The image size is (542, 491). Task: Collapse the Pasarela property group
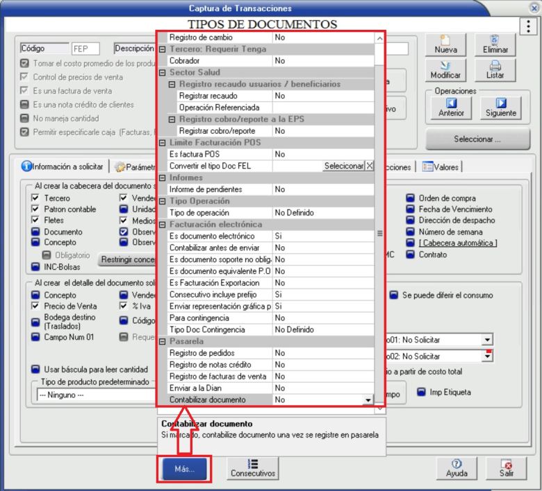163,342
